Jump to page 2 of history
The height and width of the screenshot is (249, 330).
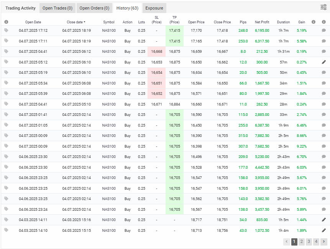302,241
